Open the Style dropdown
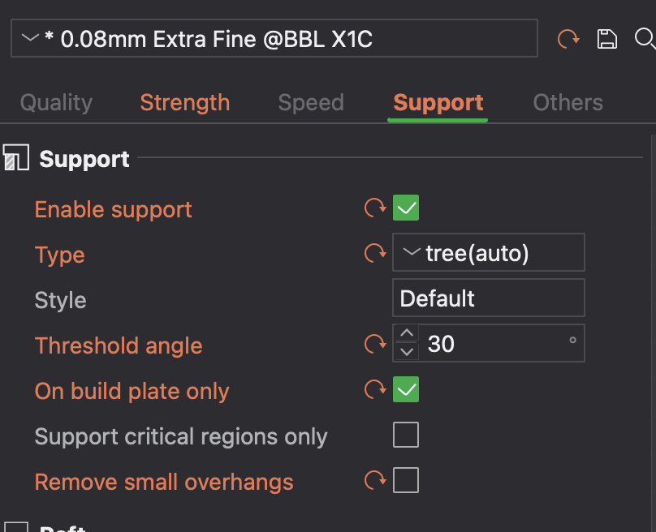 488,298
